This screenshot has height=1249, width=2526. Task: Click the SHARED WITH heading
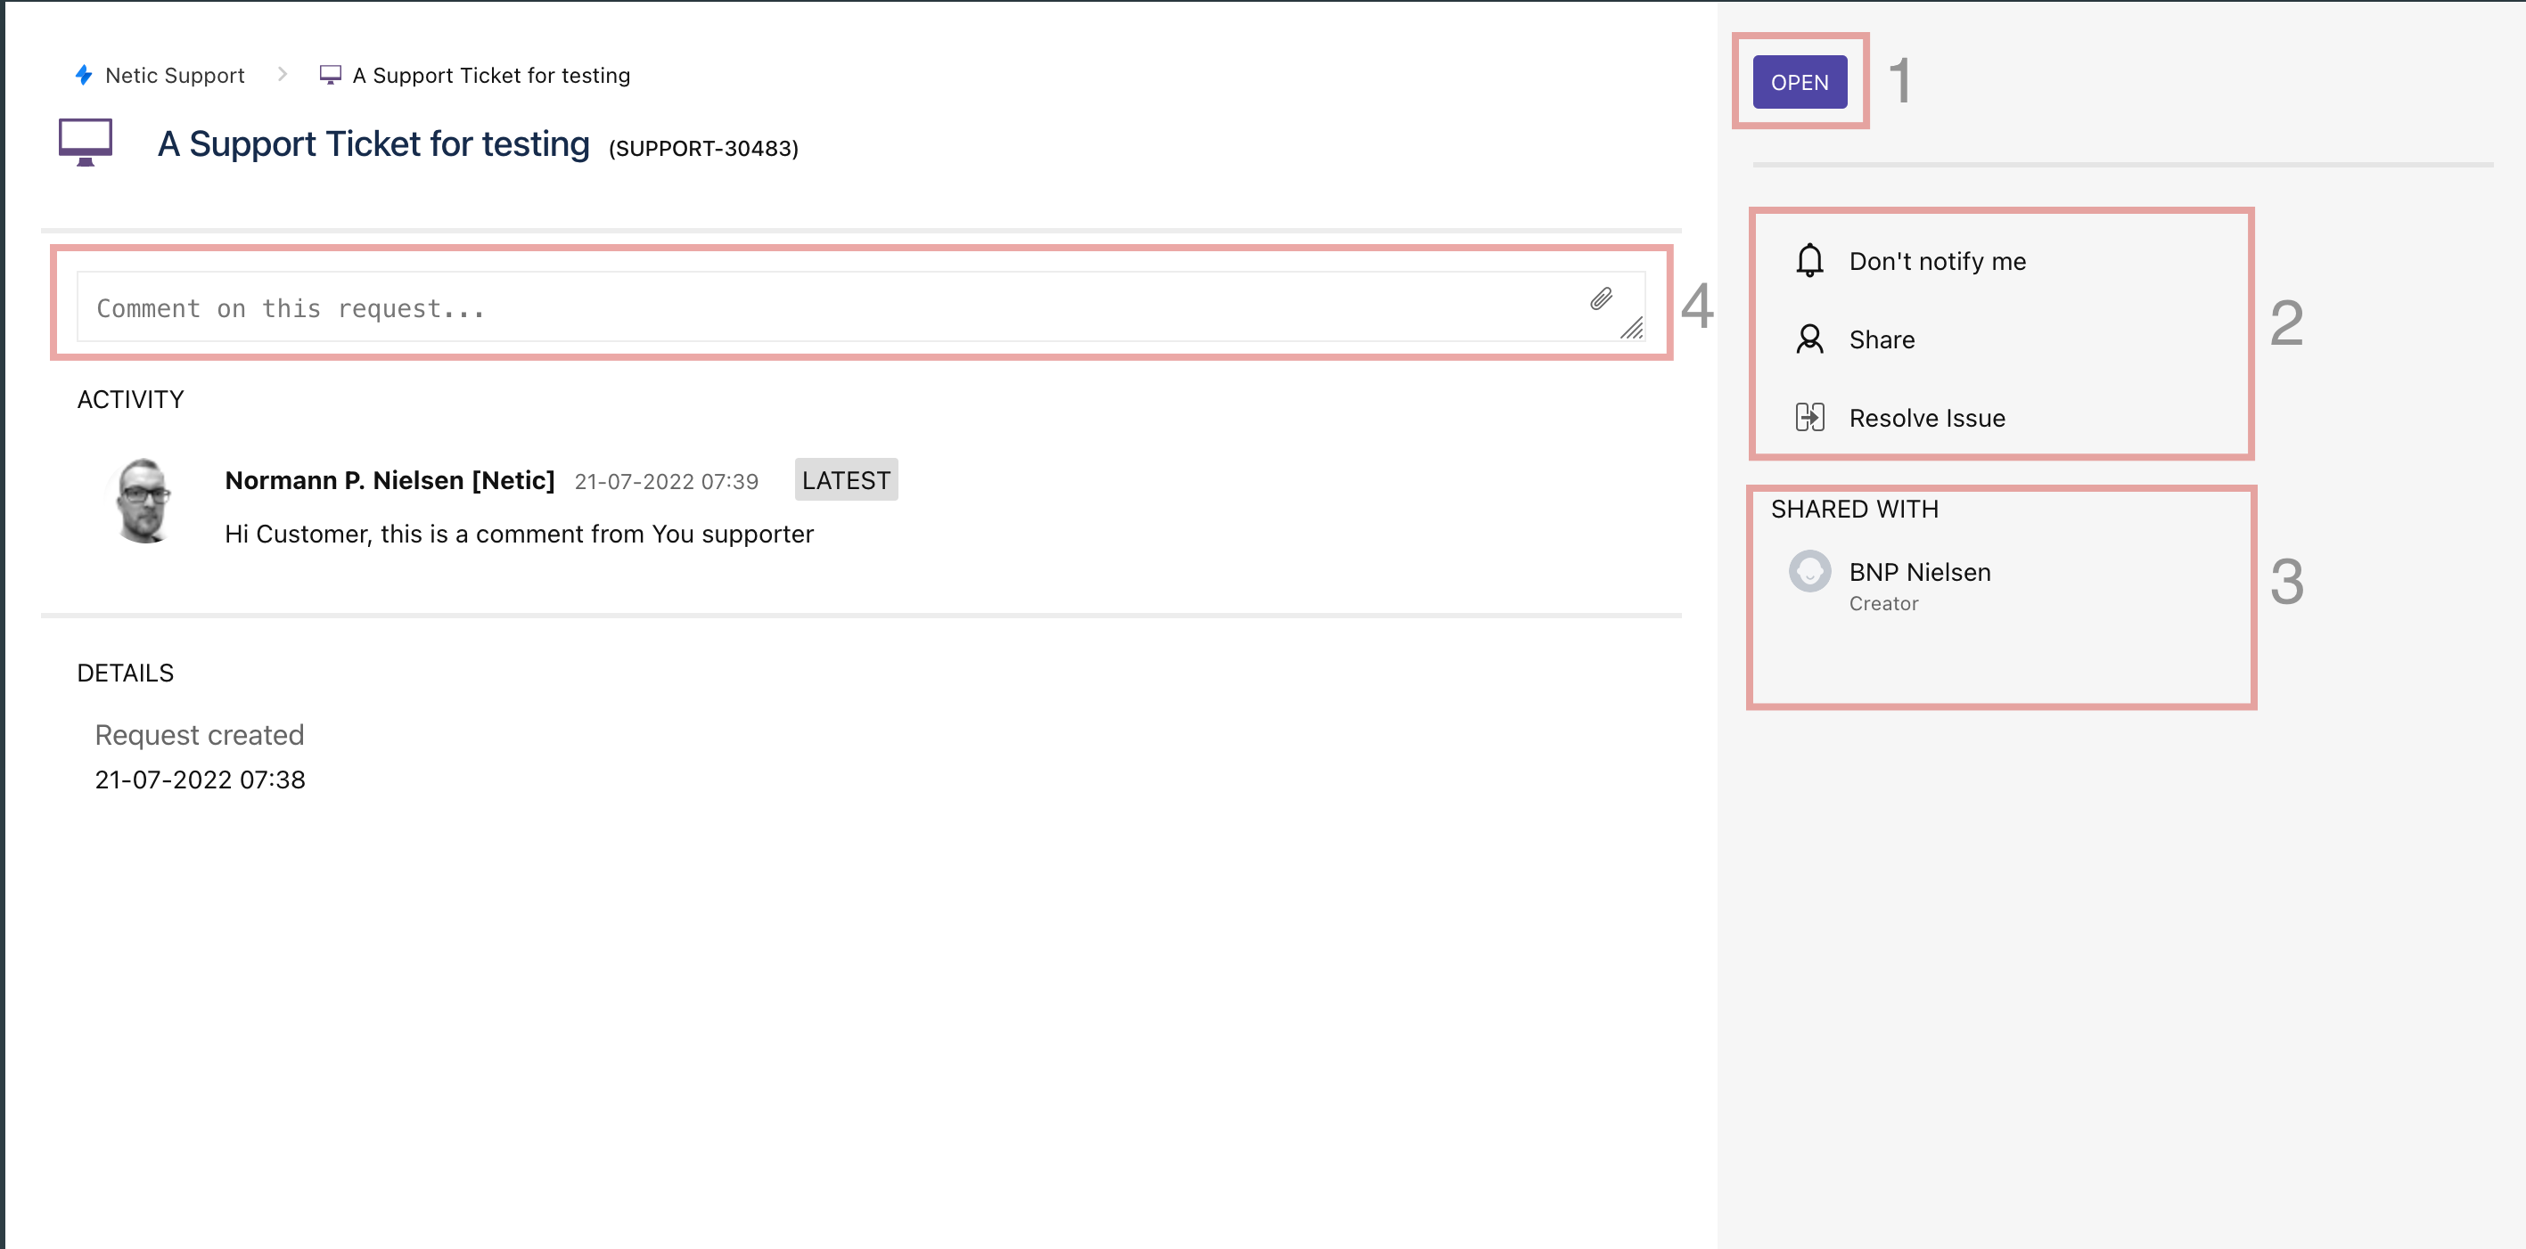click(x=1854, y=510)
